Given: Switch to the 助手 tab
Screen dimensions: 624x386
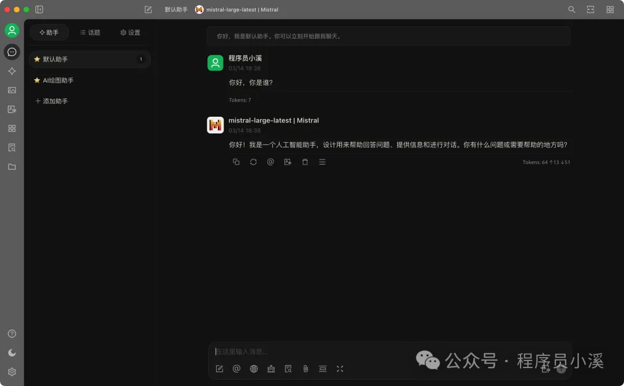Looking at the screenshot, I should coord(49,32).
